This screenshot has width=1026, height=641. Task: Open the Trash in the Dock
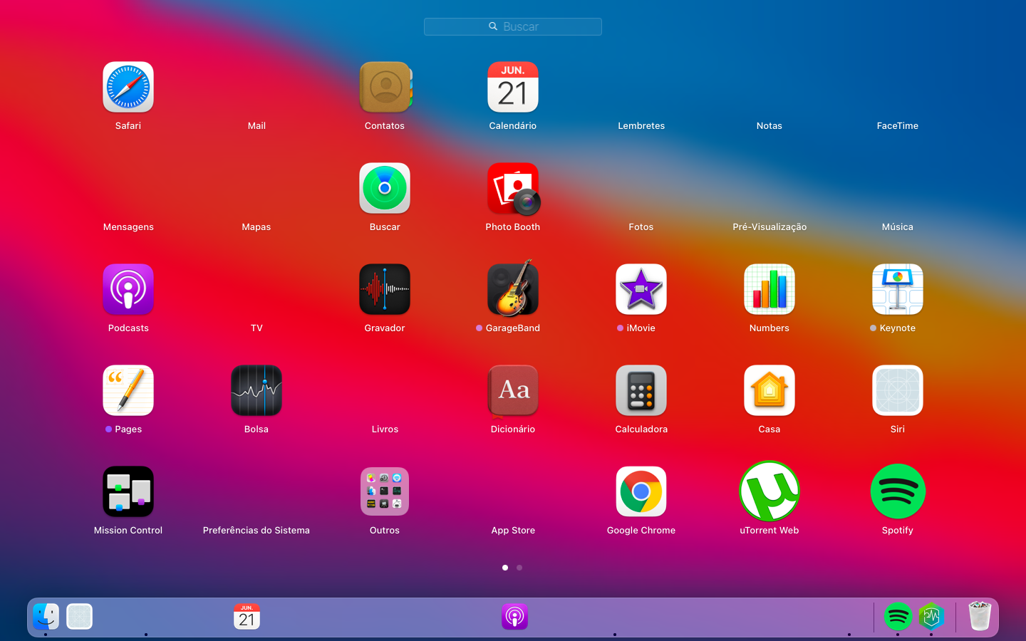click(x=980, y=616)
